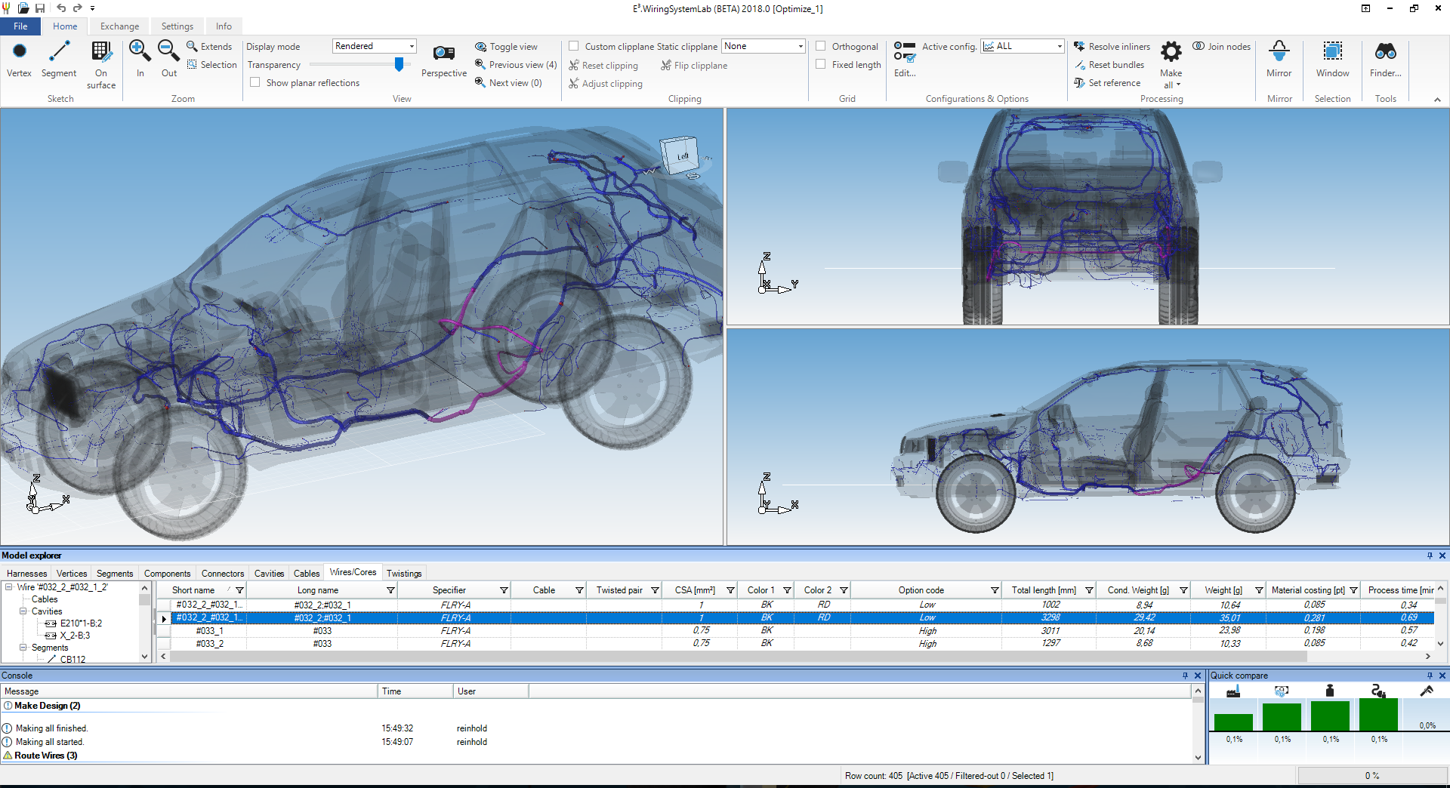
Task: Click the Mirror tool icon
Action: tap(1279, 52)
